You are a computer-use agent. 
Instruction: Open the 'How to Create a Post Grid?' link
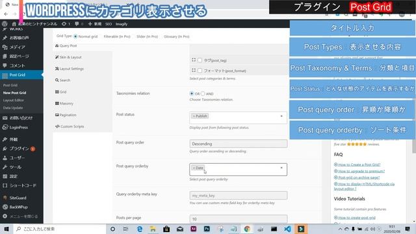[359, 164]
